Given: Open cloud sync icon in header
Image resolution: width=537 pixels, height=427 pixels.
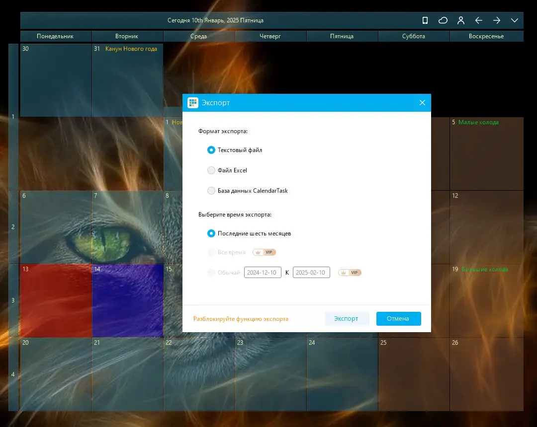Looking at the screenshot, I should pyautogui.click(x=443, y=20).
